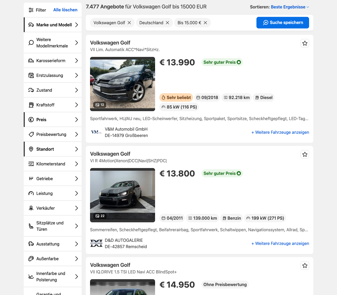Favorite the € 13.990 Golf with star
Viewport: 337px width, 295px height.
coord(305,43)
